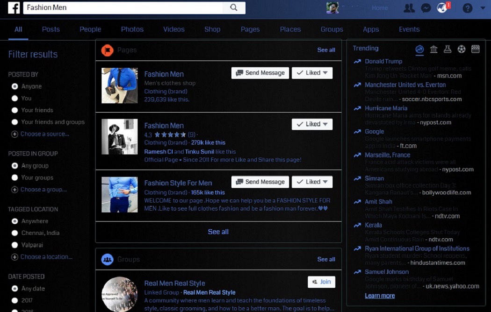
Task: Open the Fashion Style For Men page title
Action: coord(178,183)
